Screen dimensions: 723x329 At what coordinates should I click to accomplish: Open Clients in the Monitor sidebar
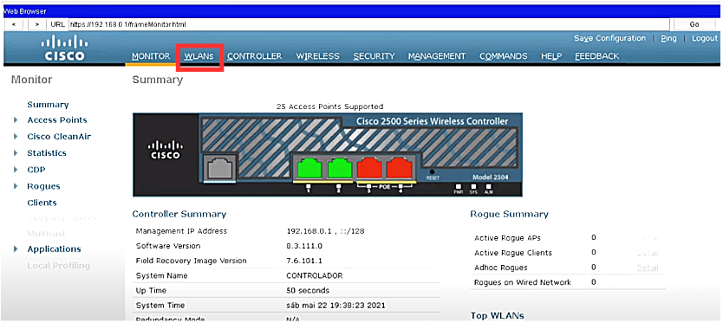coord(42,203)
